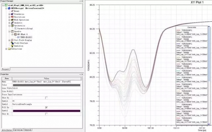The width and height of the screenshot is (212, 132).
Task: Click the Symbol frequency value 15
Action: click(x=13, y=101)
